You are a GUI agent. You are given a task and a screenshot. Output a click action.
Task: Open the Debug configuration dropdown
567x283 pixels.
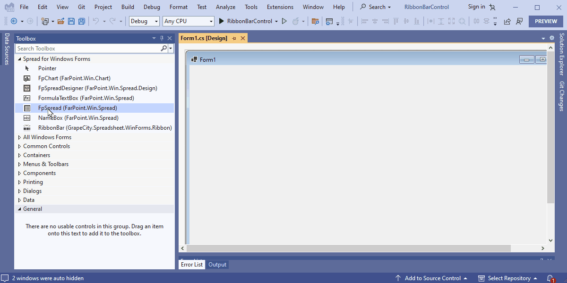144,21
